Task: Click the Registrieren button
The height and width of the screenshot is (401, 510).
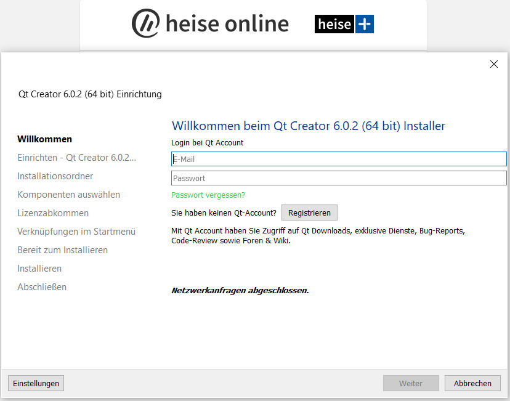Action: 309,213
